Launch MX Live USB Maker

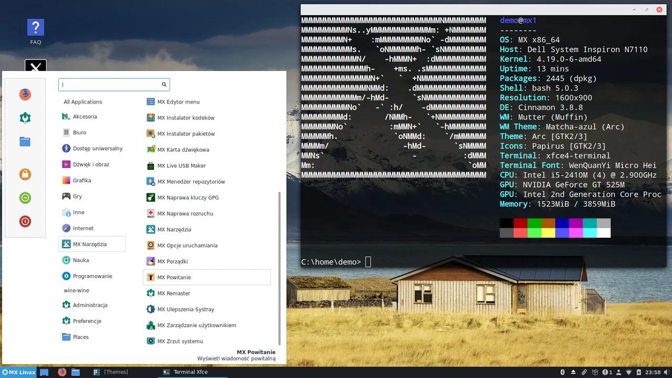207,166
